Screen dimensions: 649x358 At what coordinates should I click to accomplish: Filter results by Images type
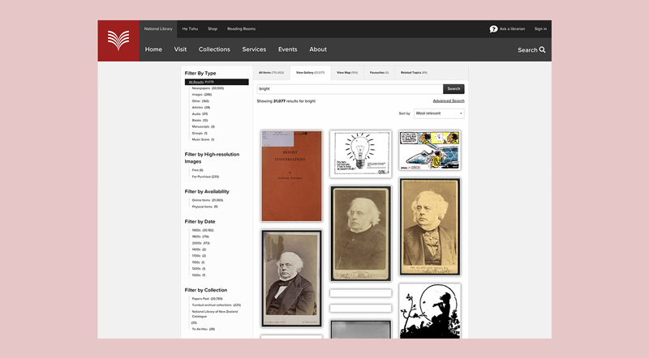click(201, 95)
